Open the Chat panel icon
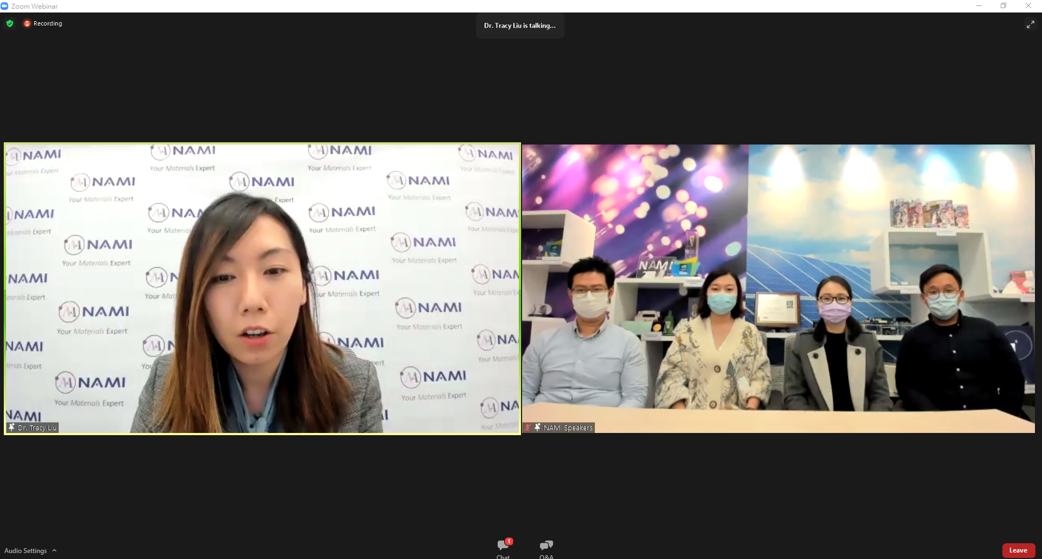The height and width of the screenshot is (559, 1042). (x=503, y=545)
